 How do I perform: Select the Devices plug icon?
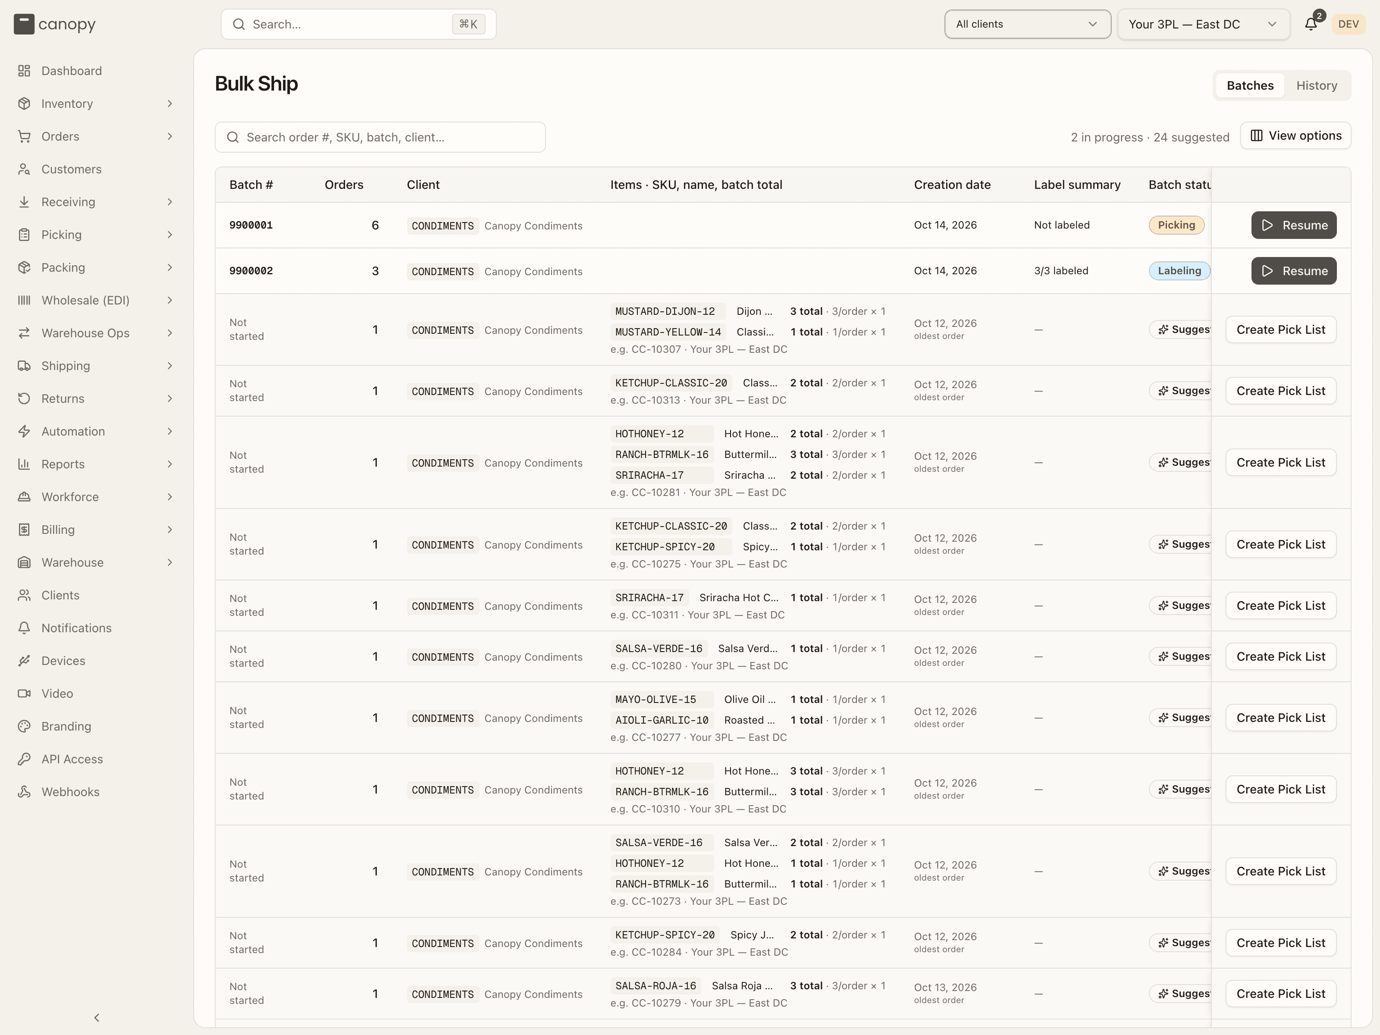[x=24, y=661]
